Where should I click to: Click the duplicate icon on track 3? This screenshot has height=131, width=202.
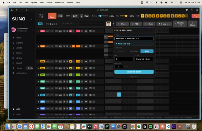click(x=90, y=61)
